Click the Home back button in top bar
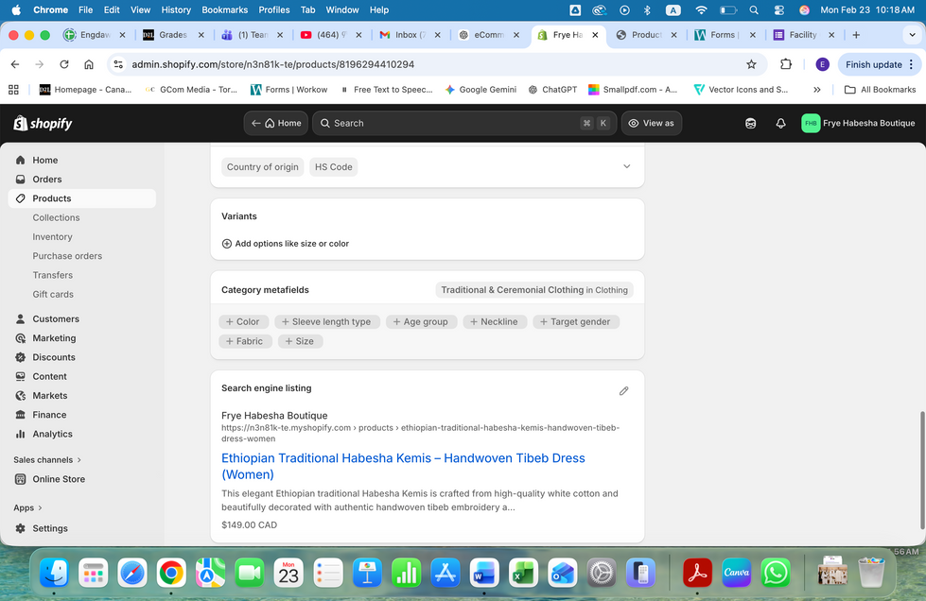The width and height of the screenshot is (926, 601). (x=276, y=123)
